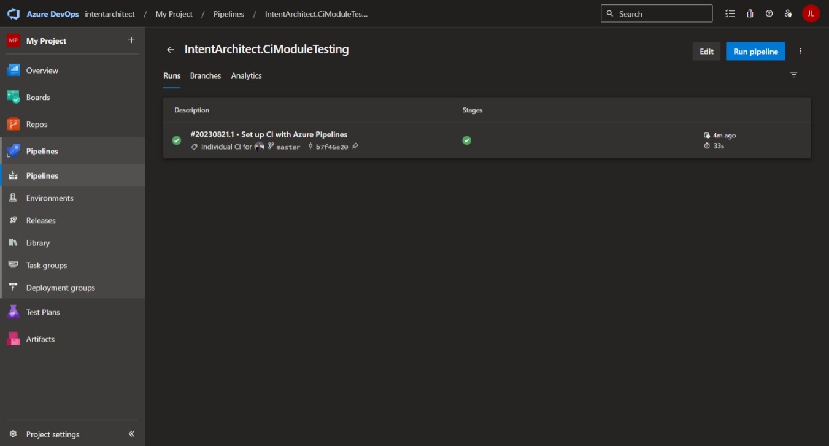Click the master branch label
829x446 pixels.
tap(288, 147)
